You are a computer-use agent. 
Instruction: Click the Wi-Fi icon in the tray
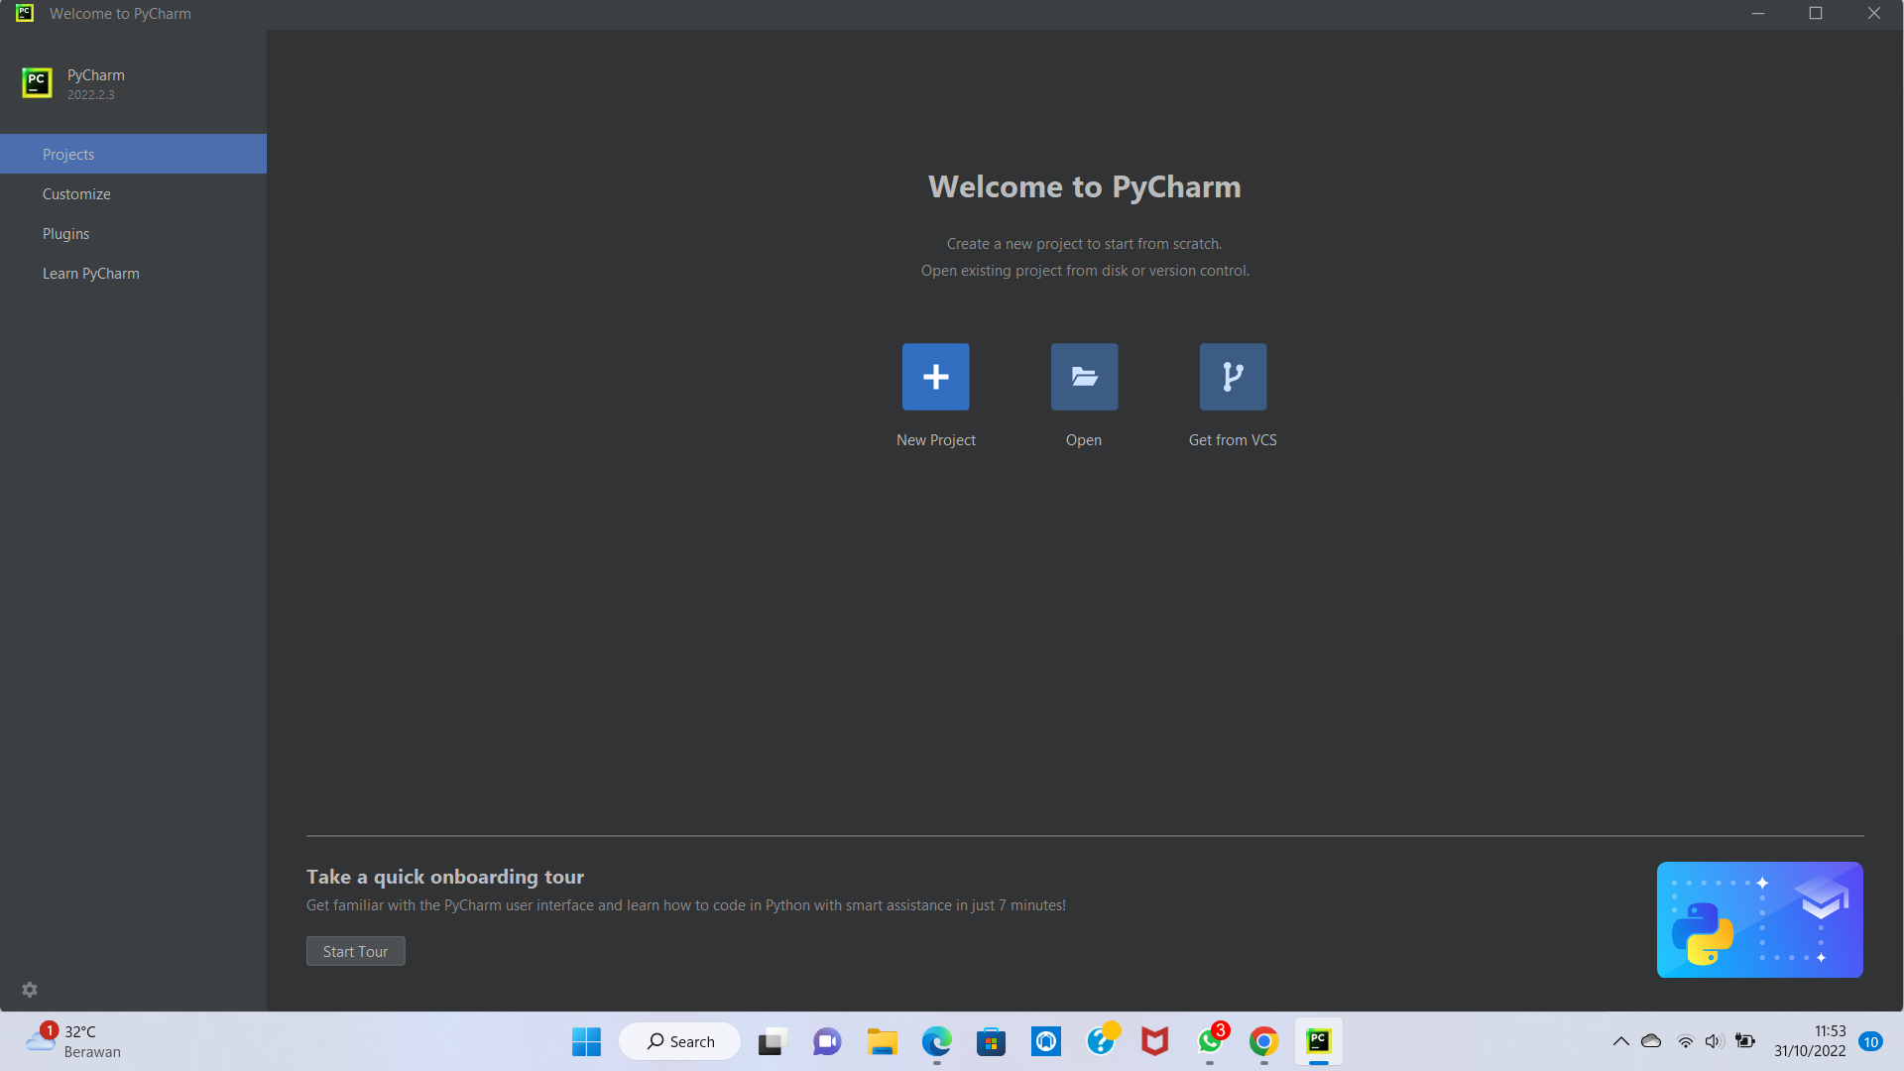(x=1684, y=1041)
